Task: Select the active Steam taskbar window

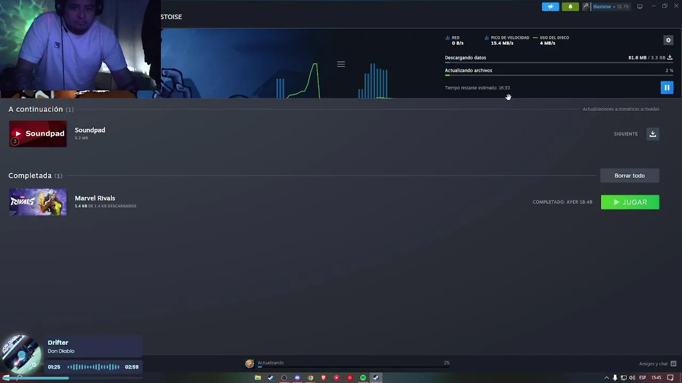Action: click(x=376, y=378)
